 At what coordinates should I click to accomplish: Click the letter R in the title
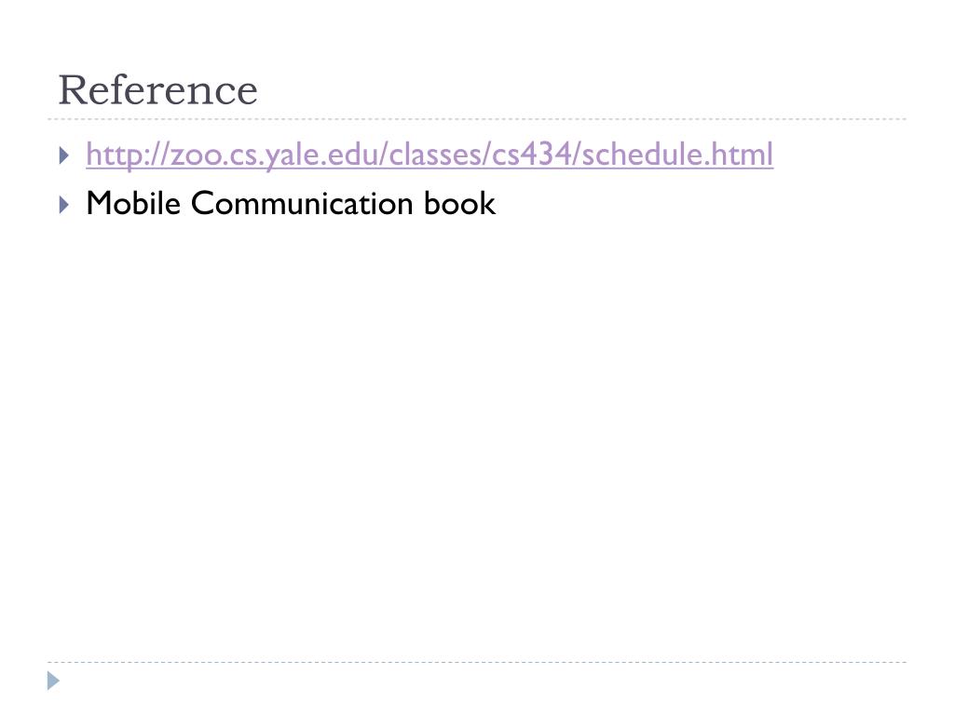[x=73, y=90]
